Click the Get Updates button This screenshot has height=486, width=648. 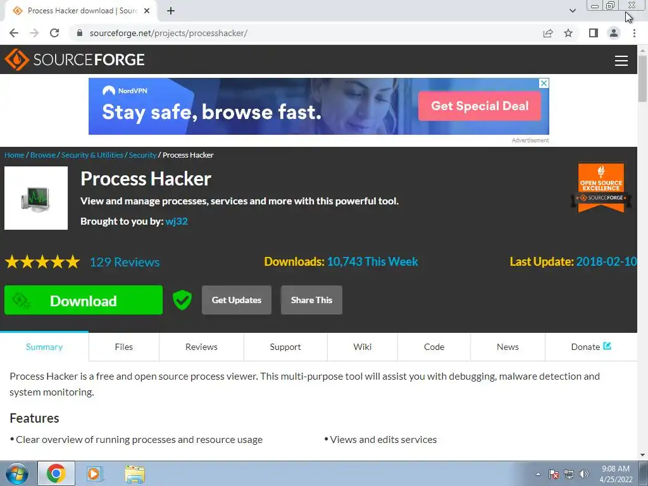click(x=237, y=300)
